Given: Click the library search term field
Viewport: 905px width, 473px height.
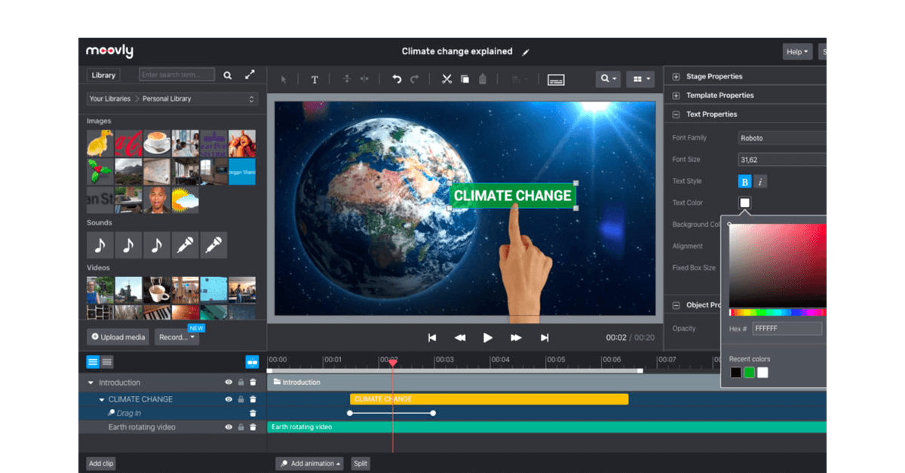Looking at the screenshot, I should click(x=177, y=75).
